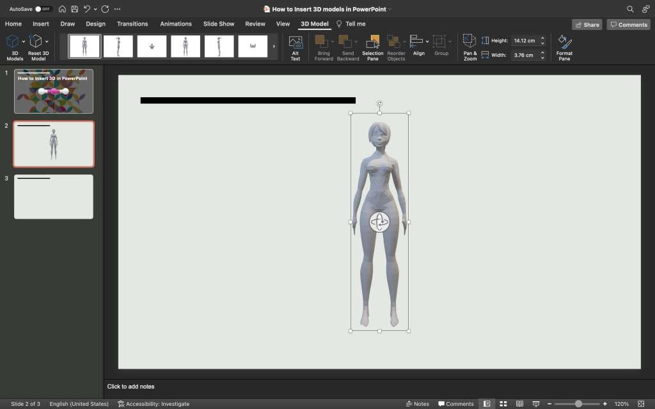This screenshot has height=409, width=655.
Task: Check Accessibility: Investigate link
Action: (x=154, y=403)
